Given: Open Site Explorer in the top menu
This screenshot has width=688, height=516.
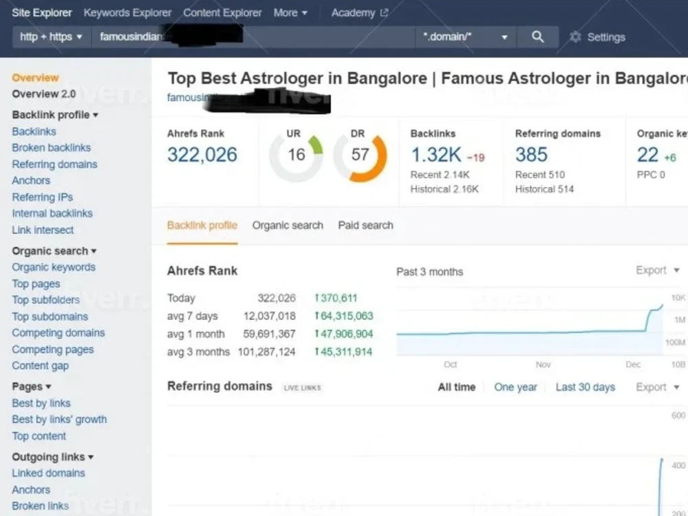Looking at the screenshot, I should pos(42,12).
